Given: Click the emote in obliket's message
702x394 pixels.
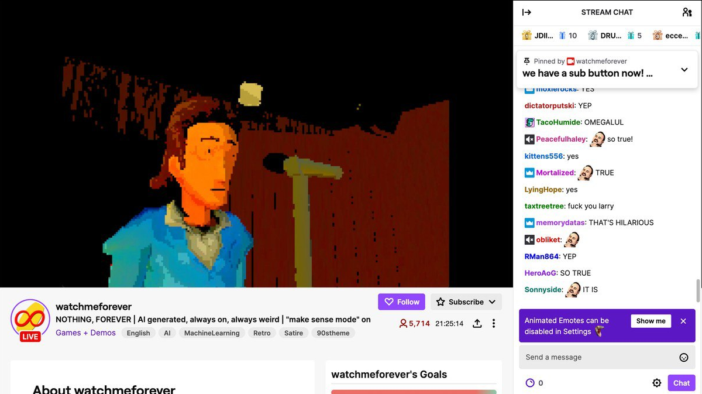Looking at the screenshot, I should pos(572,239).
